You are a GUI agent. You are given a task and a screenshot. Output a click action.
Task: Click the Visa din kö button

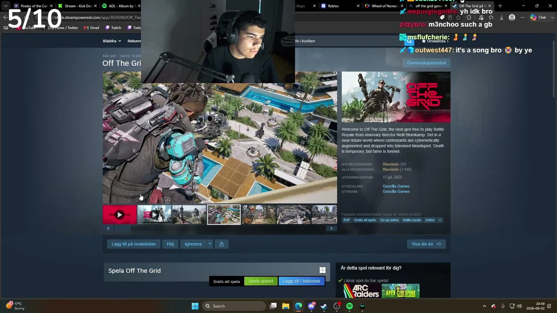(426, 244)
